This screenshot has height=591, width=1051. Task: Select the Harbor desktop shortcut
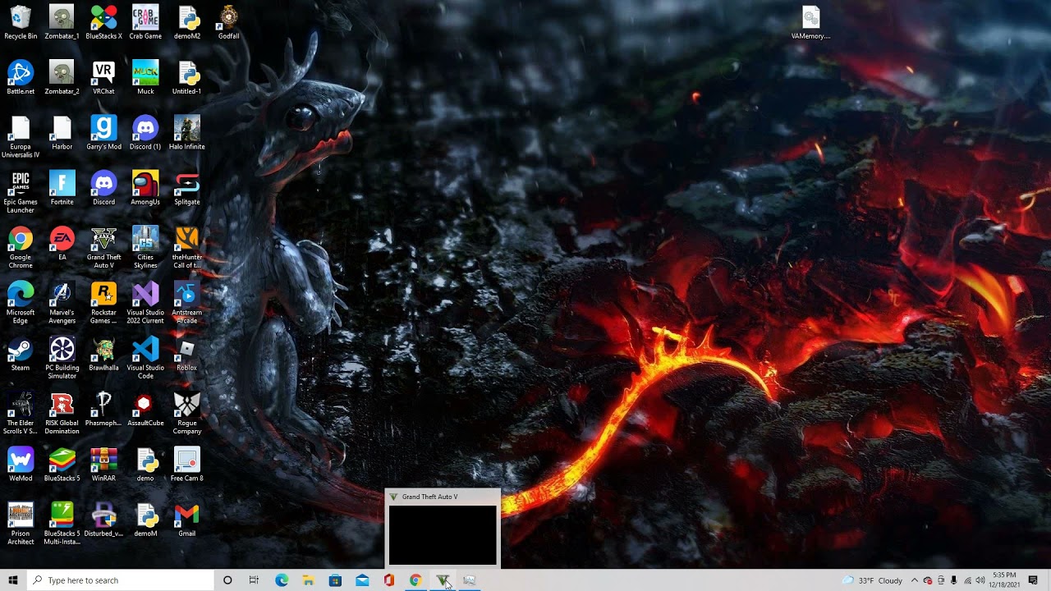pos(62,133)
